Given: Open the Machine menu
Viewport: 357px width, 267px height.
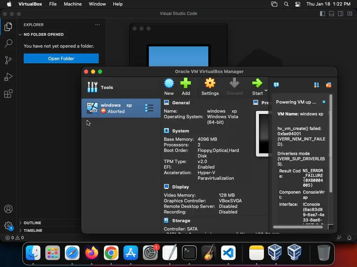Looking at the screenshot, I should (73, 4).
